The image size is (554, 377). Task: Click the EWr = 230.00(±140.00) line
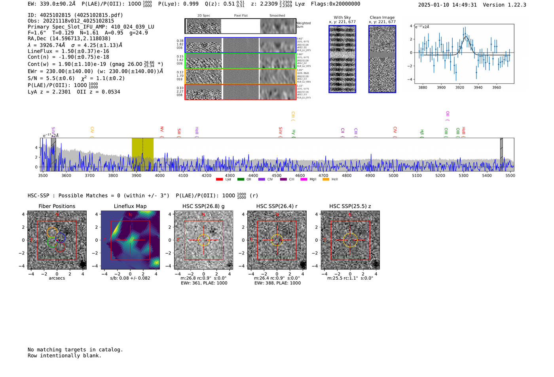click(95, 72)
